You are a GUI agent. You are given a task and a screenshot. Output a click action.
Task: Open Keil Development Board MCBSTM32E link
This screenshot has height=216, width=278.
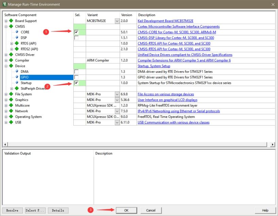tap(165, 21)
